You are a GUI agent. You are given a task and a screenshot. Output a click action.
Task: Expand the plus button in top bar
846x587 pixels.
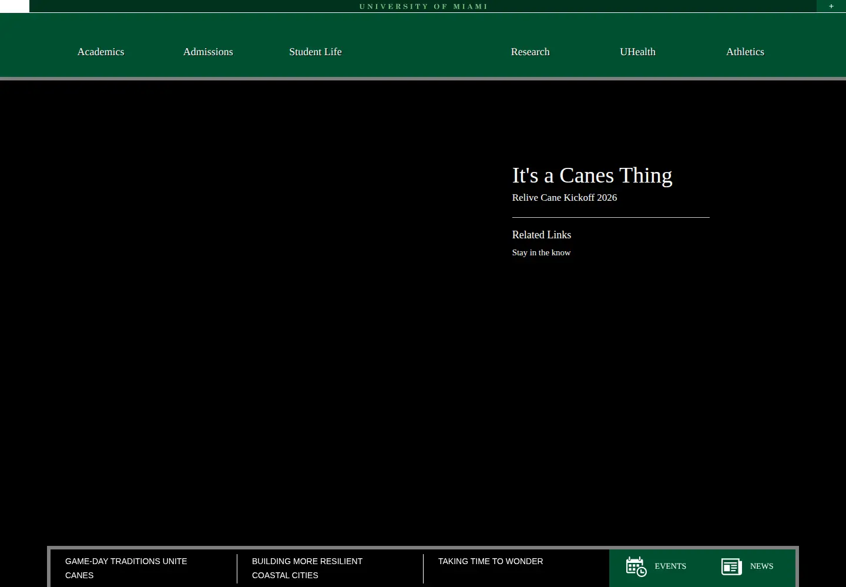831,6
